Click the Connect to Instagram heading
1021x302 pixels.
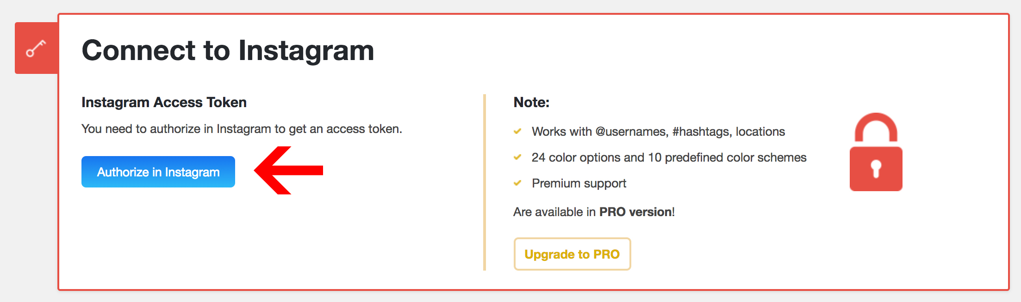(x=228, y=50)
